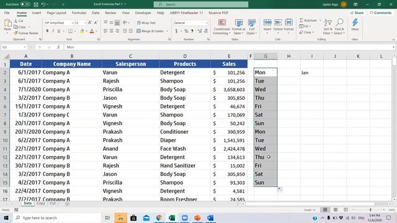This screenshot has height=223, width=397.
Task: Open PowerPoint from the taskbar
Action: tap(197, 217)
